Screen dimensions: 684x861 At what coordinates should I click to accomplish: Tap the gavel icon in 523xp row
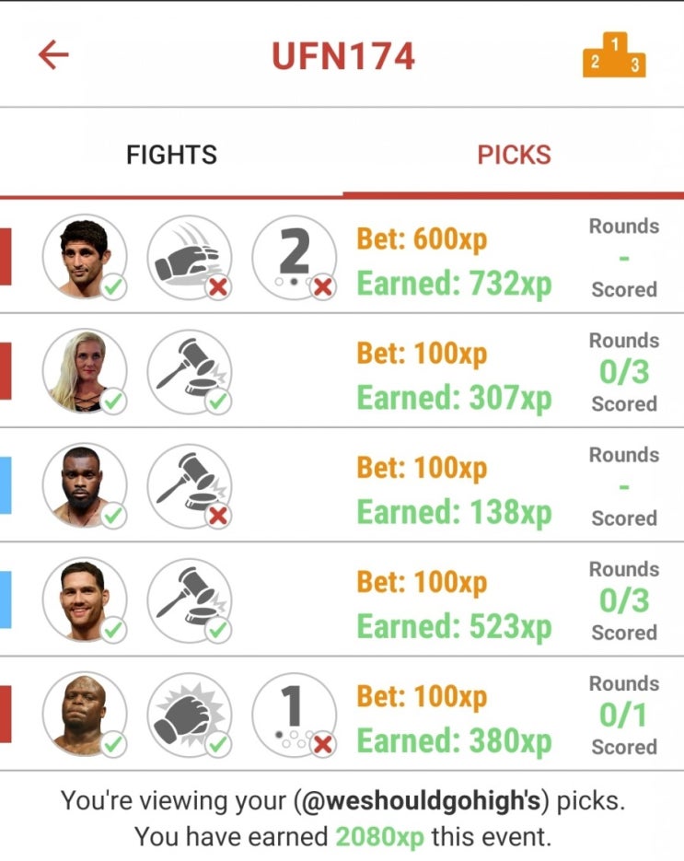(190, 600)
